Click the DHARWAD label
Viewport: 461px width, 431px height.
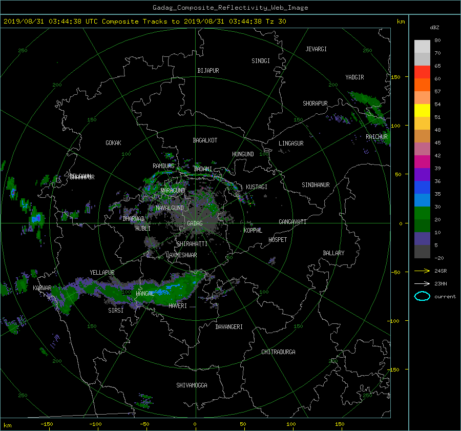pos(134,219)
